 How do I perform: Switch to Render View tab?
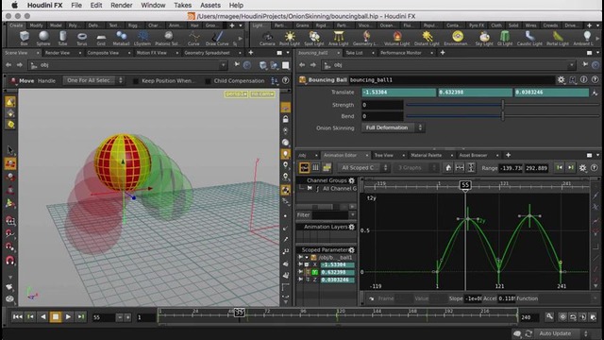[58, 53]
